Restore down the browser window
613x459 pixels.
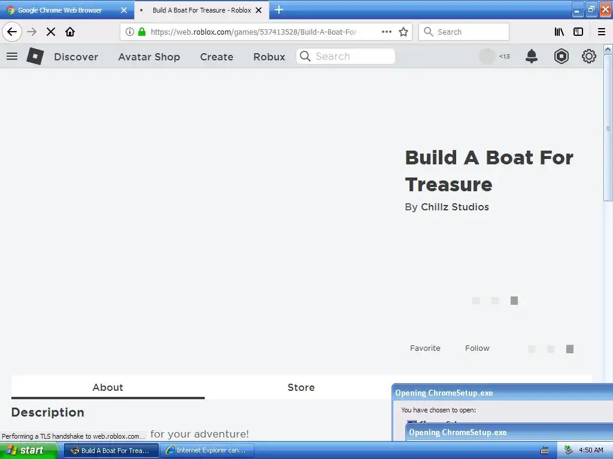591,10
